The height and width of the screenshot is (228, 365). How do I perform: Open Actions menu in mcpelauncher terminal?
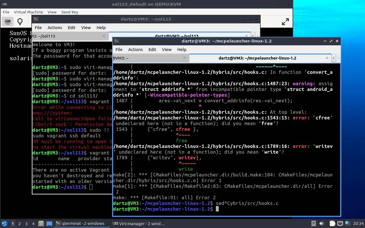135,49
